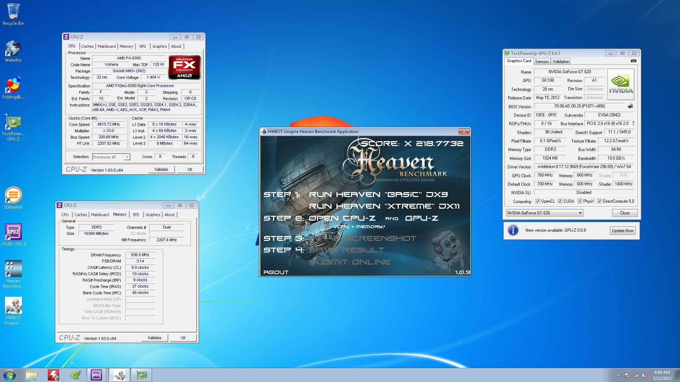The image size is (680, 382).
Task: Open the NVIDIA taskbar icon
Action: (75, 375)
